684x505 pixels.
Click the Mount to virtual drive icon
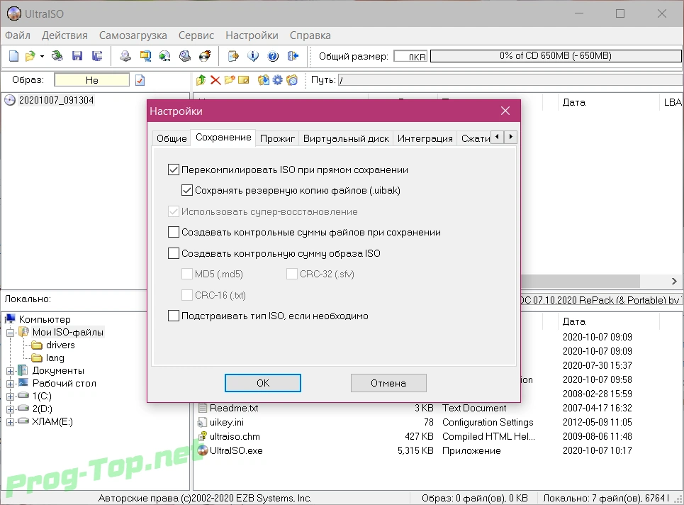(x=185, y=56)
